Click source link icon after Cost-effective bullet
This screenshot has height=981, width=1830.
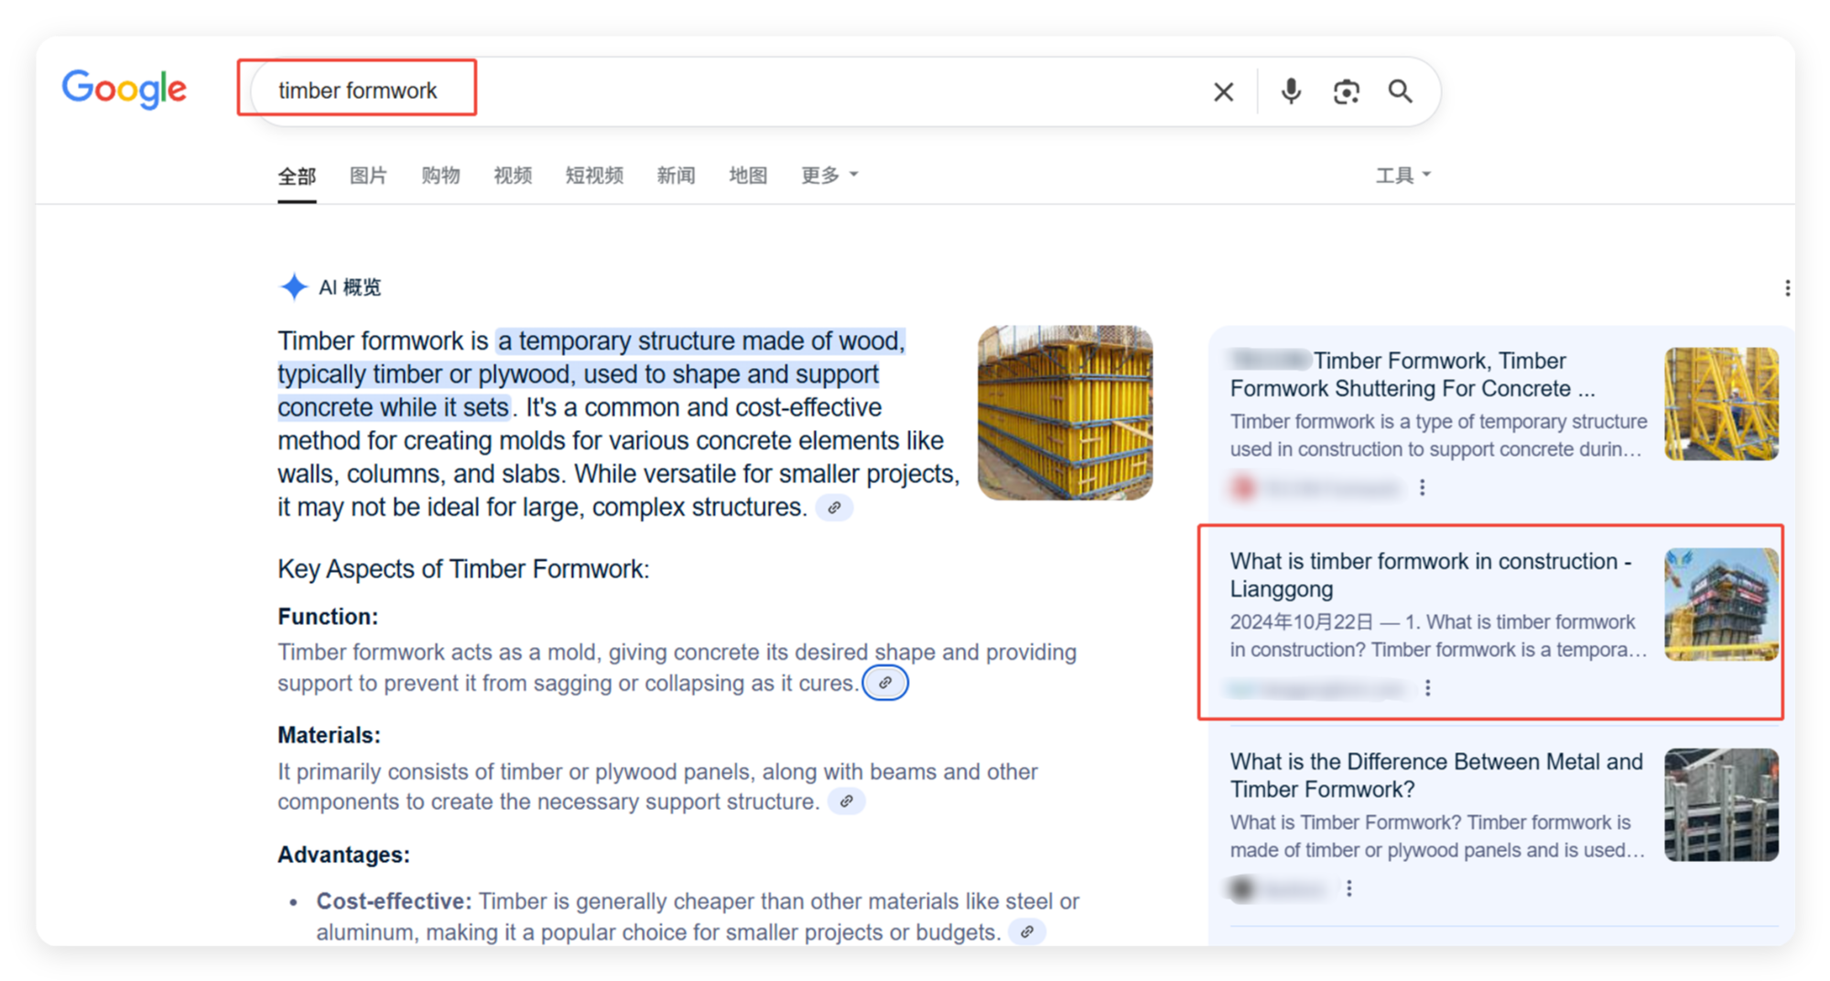[x=1027, y=932]
